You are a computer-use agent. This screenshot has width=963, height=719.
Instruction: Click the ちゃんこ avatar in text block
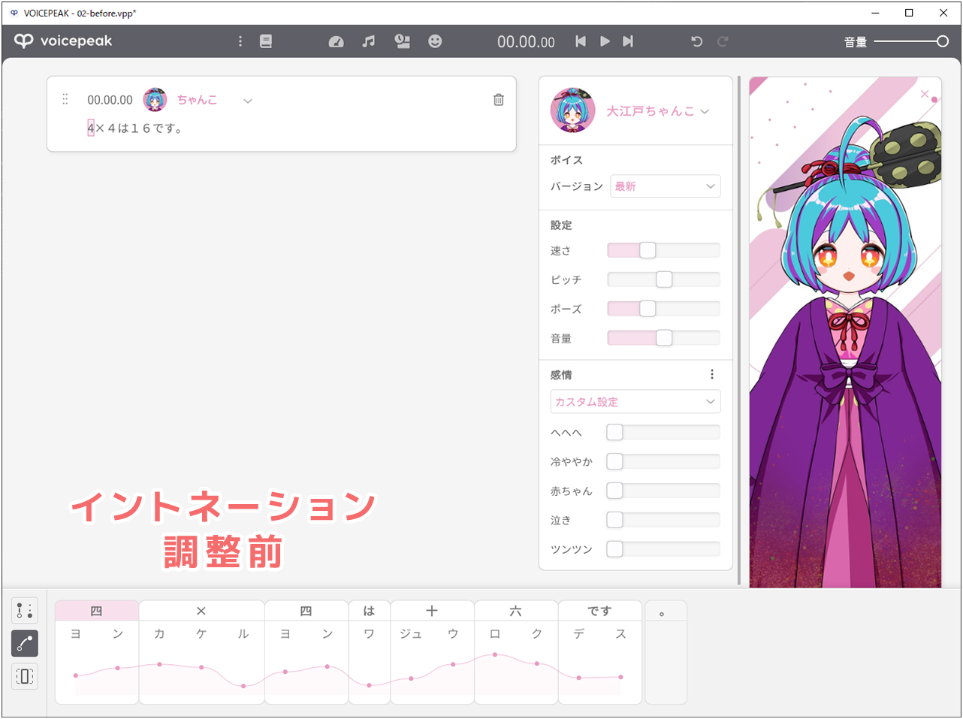[x=155, y=99]
